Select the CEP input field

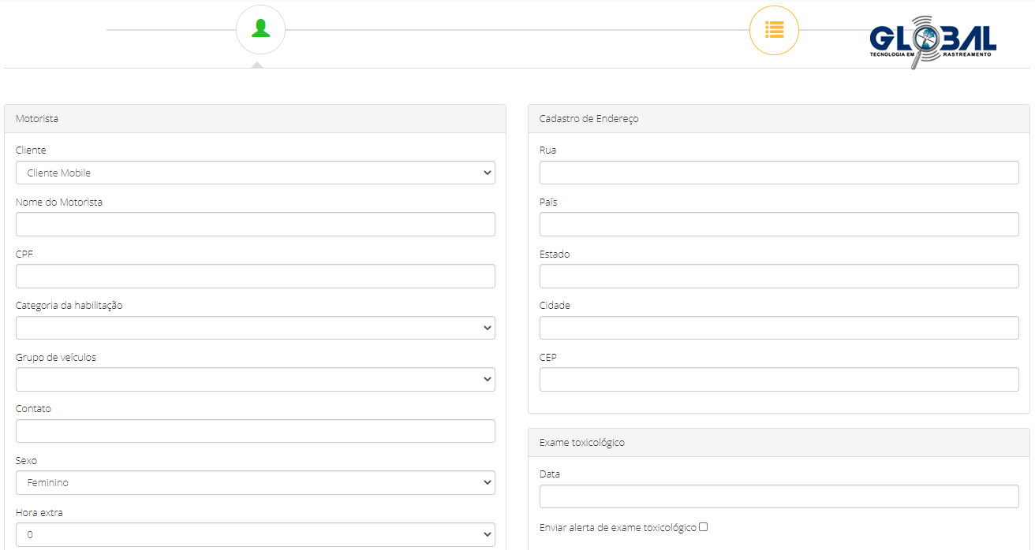779,379
